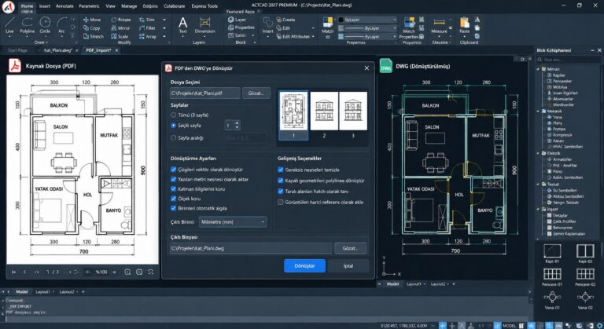The image size is (604, 329).
Task: Activate the Mirror command
Action: coord(120,28)
